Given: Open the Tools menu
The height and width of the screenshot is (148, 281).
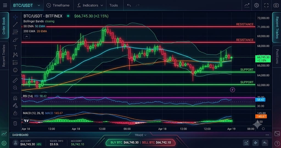Looking at the screenshot, I should [114, 5].
